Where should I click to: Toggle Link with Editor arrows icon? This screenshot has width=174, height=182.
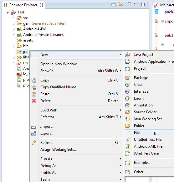[120, 5]
